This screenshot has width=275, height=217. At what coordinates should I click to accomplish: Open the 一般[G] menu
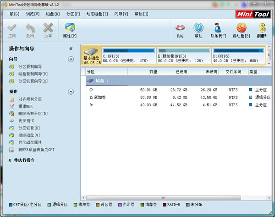click(13, 14)
